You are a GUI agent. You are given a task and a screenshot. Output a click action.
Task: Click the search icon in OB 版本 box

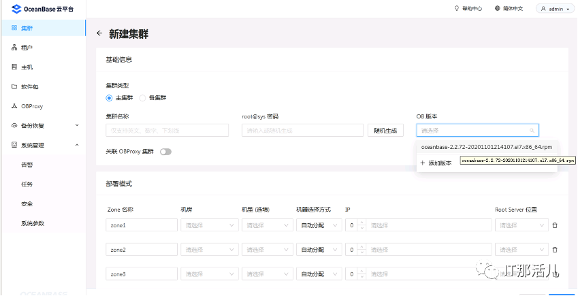[532, 131]
